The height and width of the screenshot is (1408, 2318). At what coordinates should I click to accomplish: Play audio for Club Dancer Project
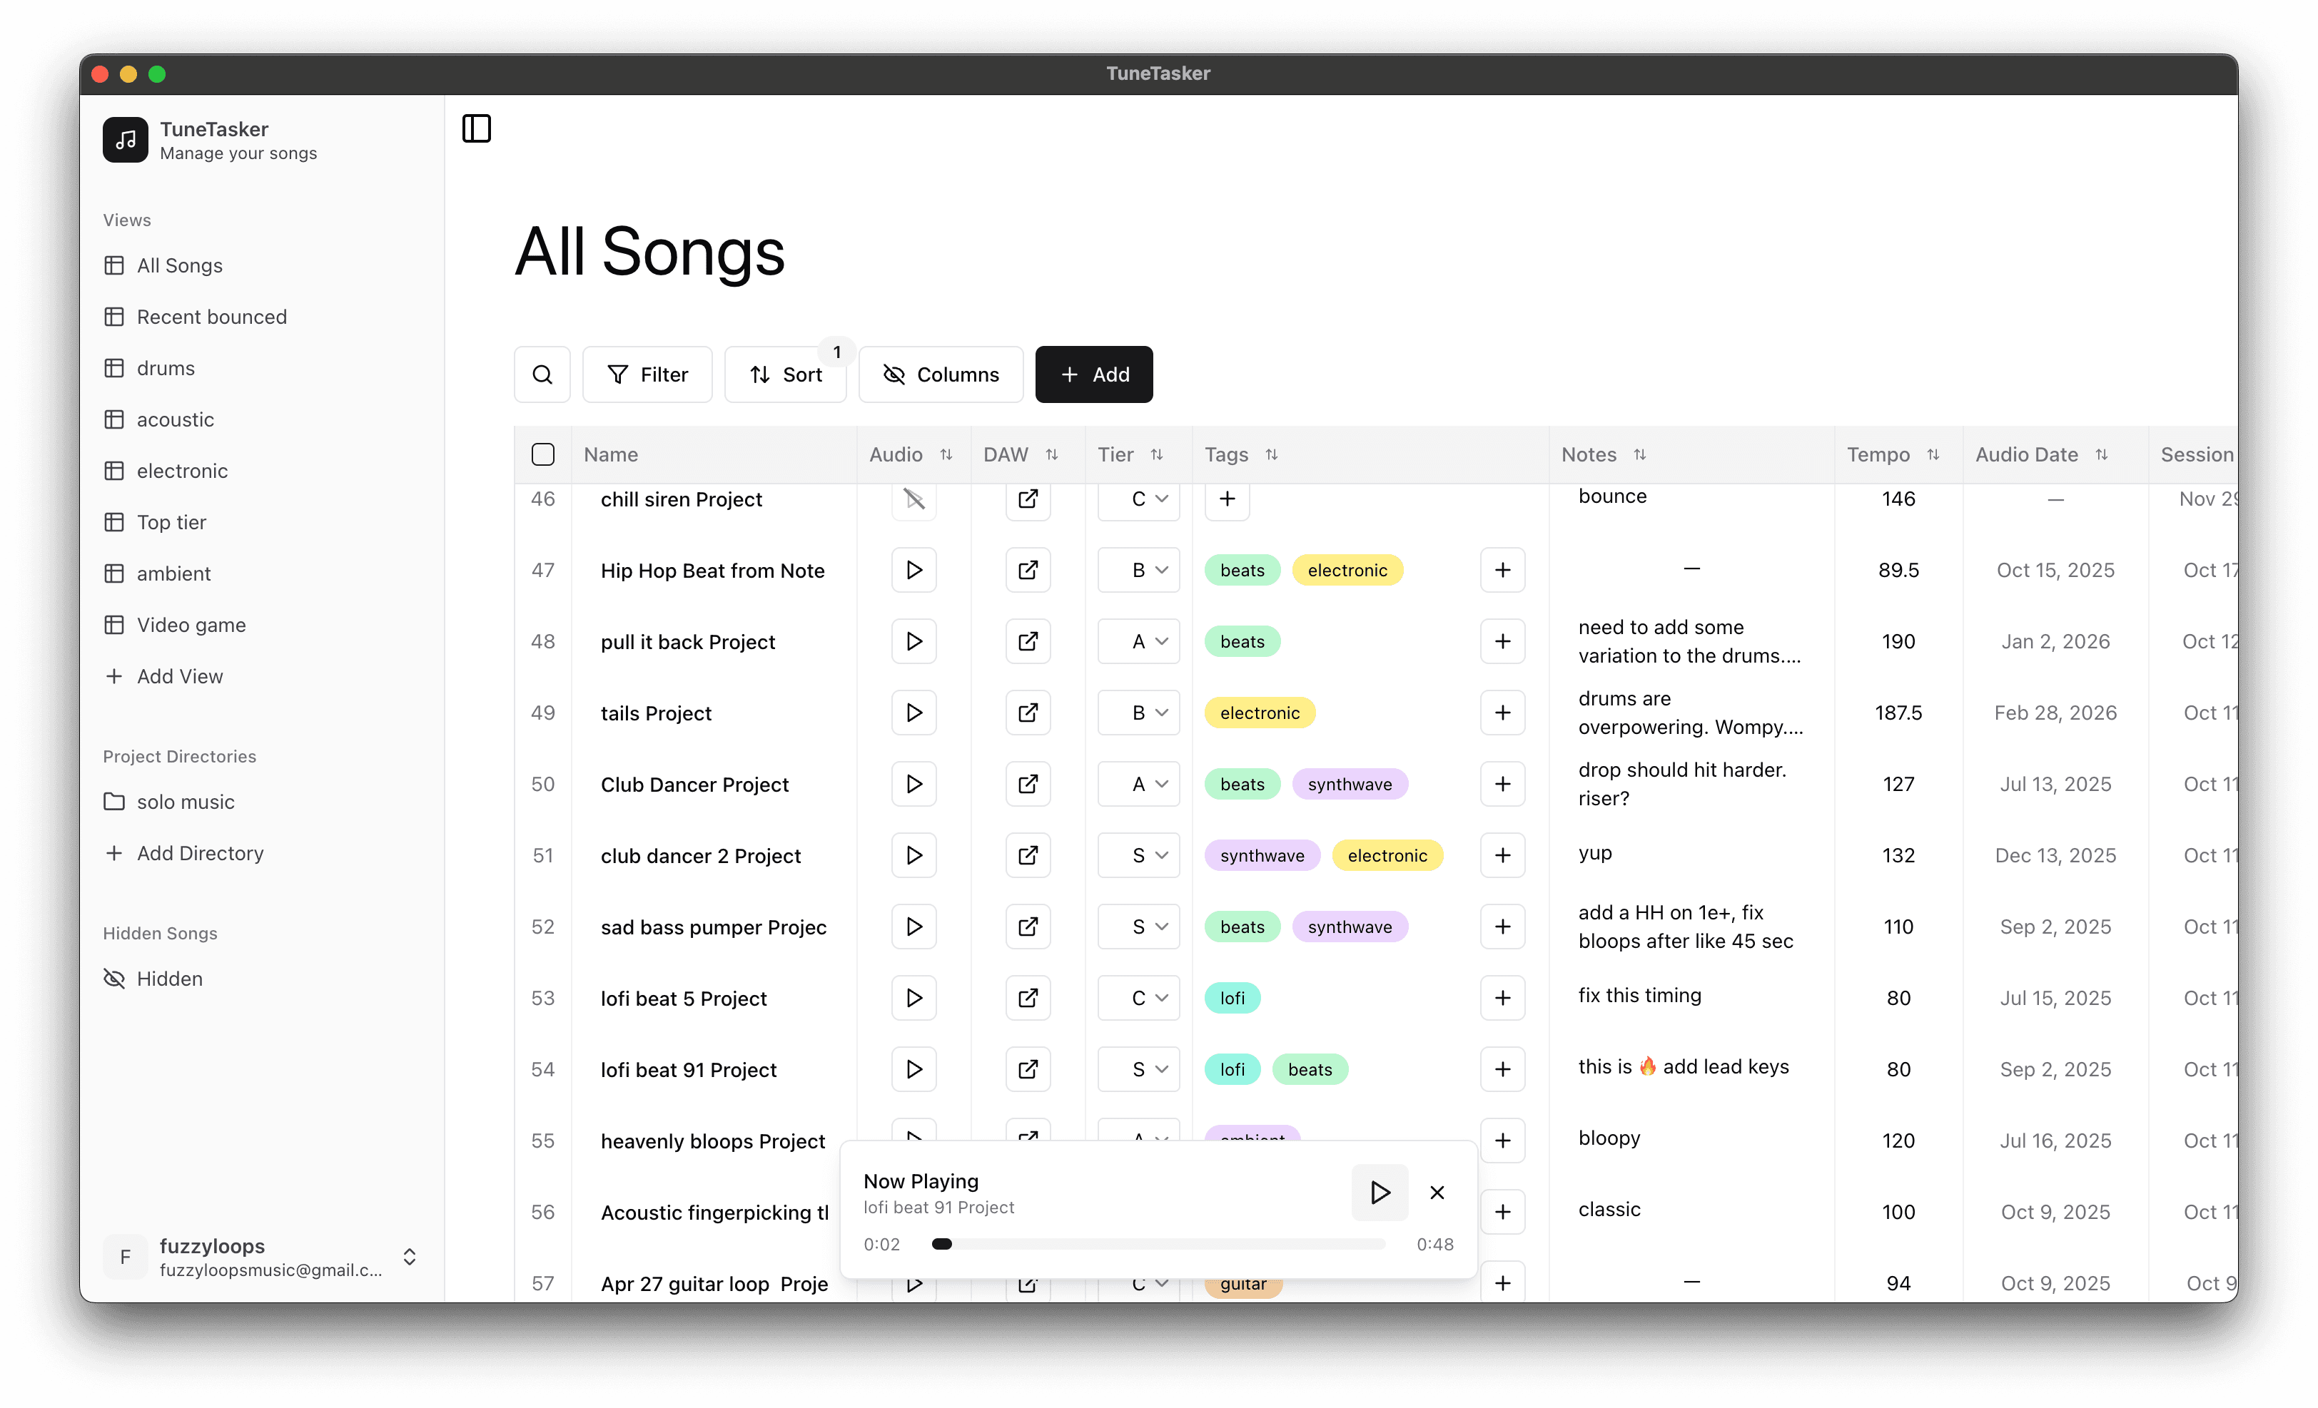point(913,784)
